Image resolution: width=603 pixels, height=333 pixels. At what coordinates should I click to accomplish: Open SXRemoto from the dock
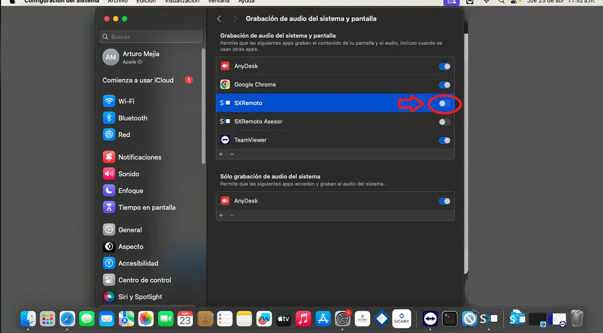[x=489, y=319]
